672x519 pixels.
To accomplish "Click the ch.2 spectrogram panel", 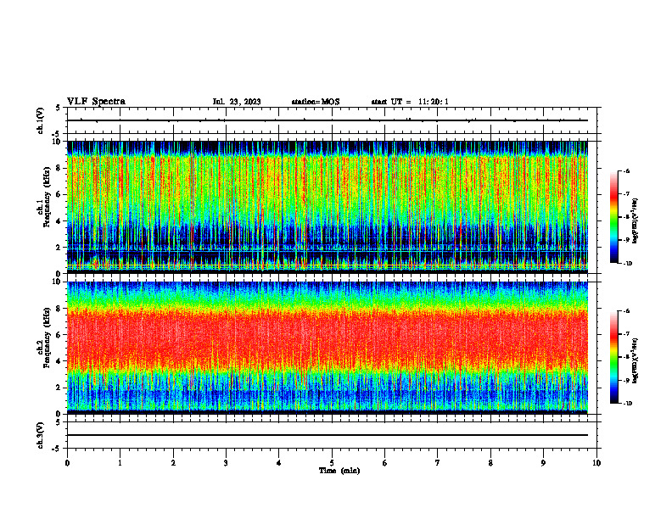I will [328, 348].
